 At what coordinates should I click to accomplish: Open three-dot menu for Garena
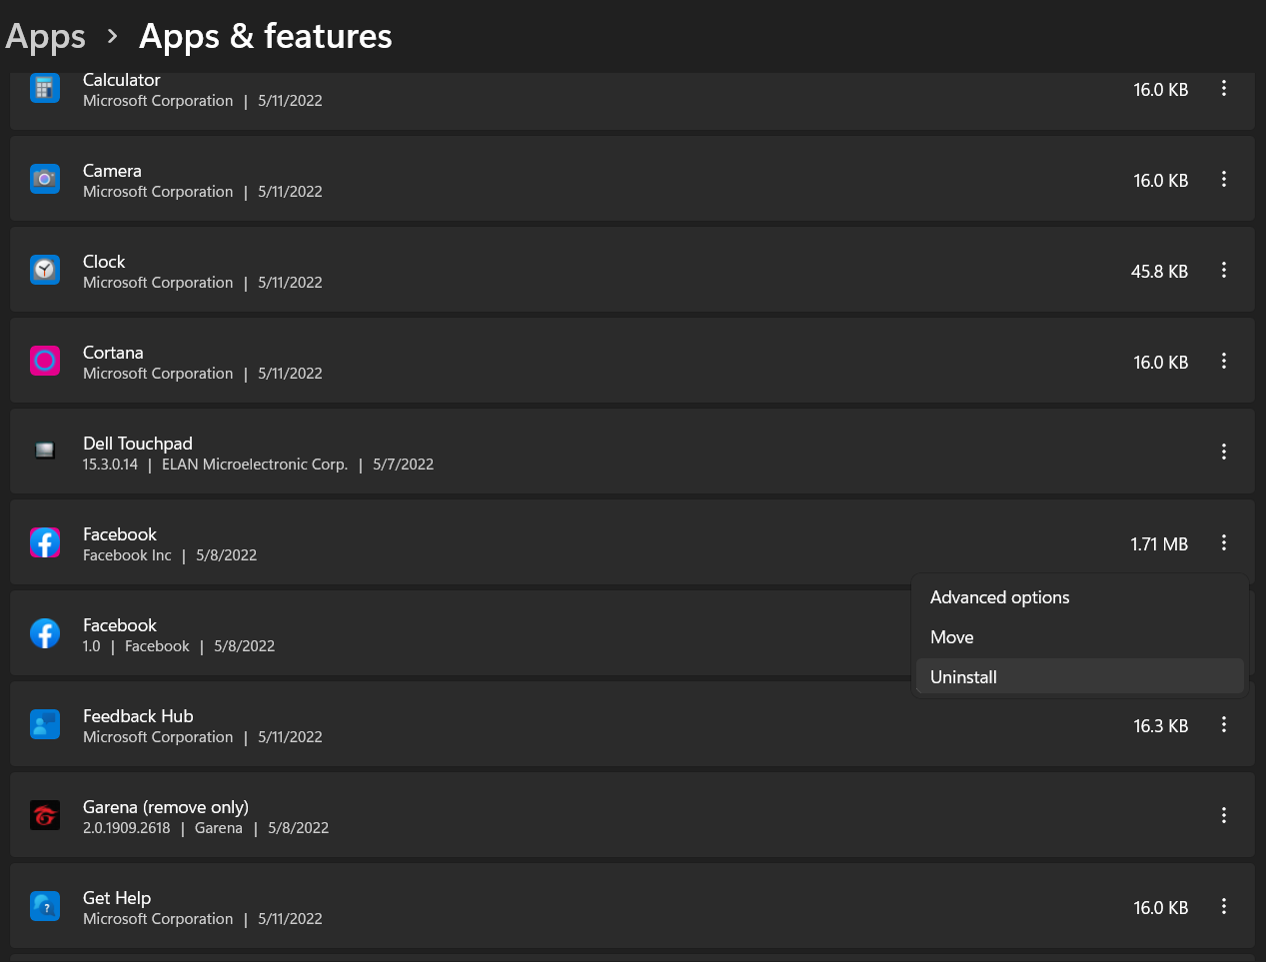pyautogui.click(x=1223, y=815)
